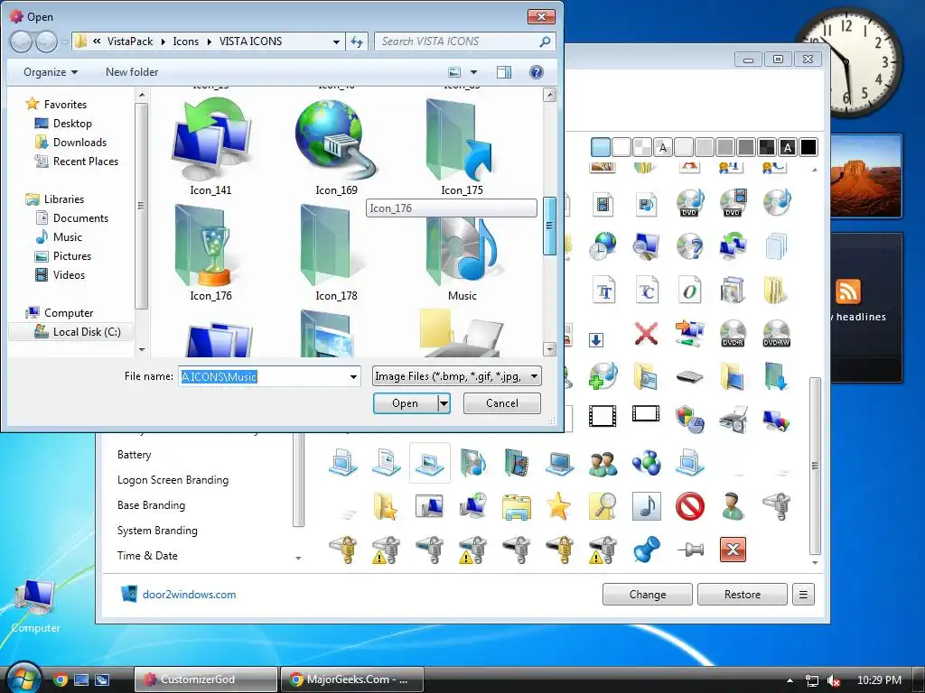Click New folder in the Open dialog

coord(132,72)
